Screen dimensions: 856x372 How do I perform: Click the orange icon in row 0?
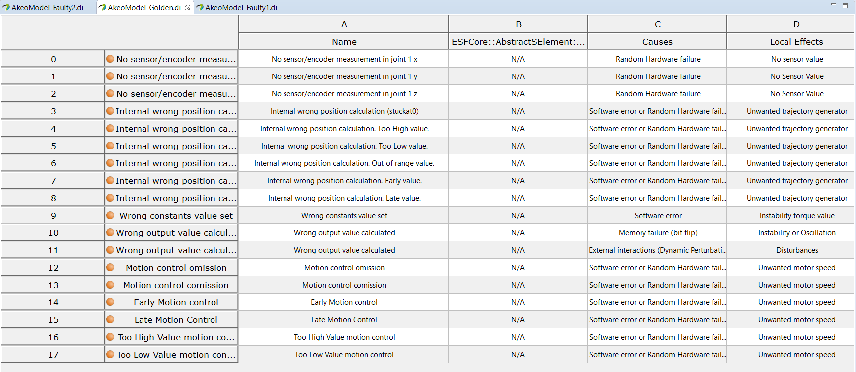point(110,59)
